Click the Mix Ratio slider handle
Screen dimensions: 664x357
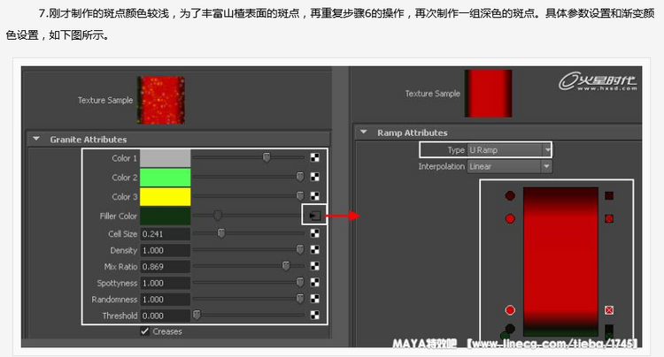click(x=286, y=266)
